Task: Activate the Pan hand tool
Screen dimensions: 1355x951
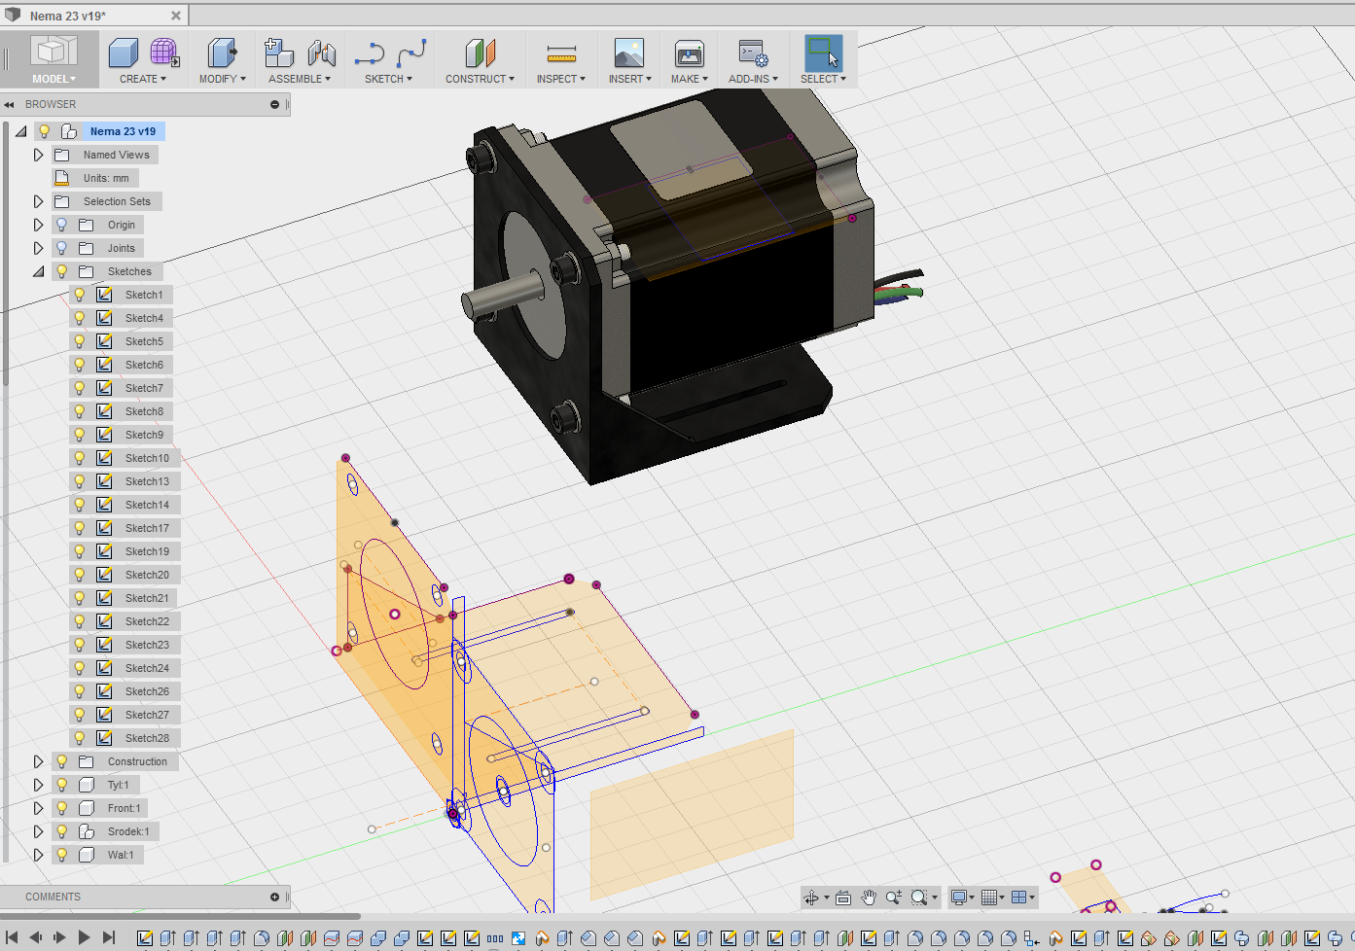Action: click(869, 898)
